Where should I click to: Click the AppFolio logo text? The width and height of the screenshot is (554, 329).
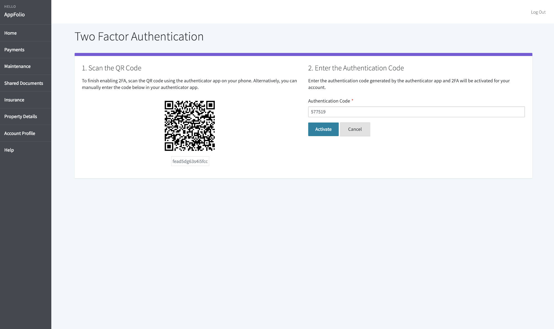(14, 14)
